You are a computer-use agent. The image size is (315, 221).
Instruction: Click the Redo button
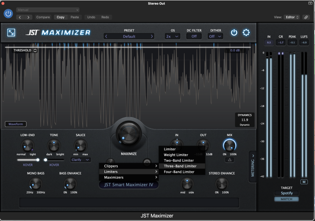pos(105,17)
